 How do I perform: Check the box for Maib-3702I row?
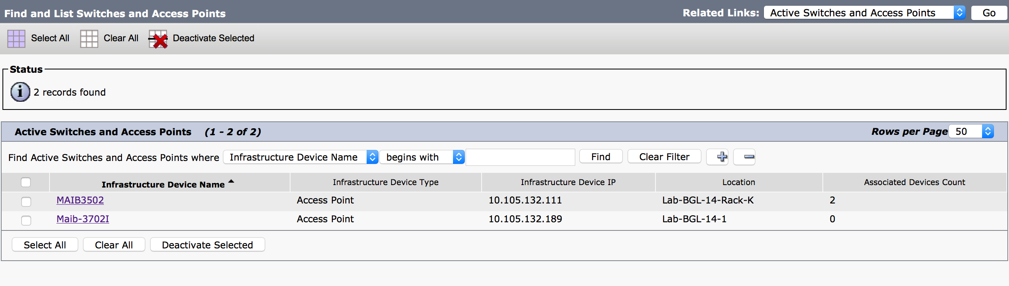pos(26,220)
